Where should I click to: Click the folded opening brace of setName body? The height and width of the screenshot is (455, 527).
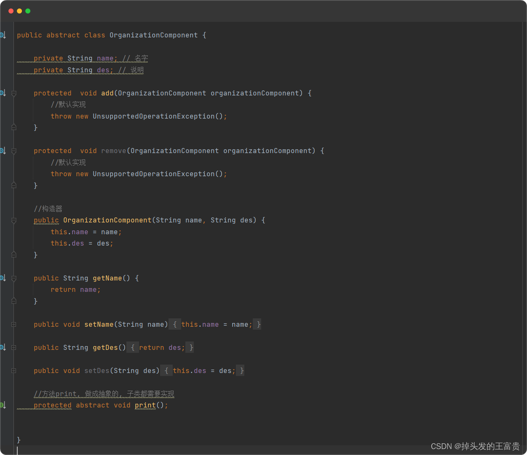(175, 324)
